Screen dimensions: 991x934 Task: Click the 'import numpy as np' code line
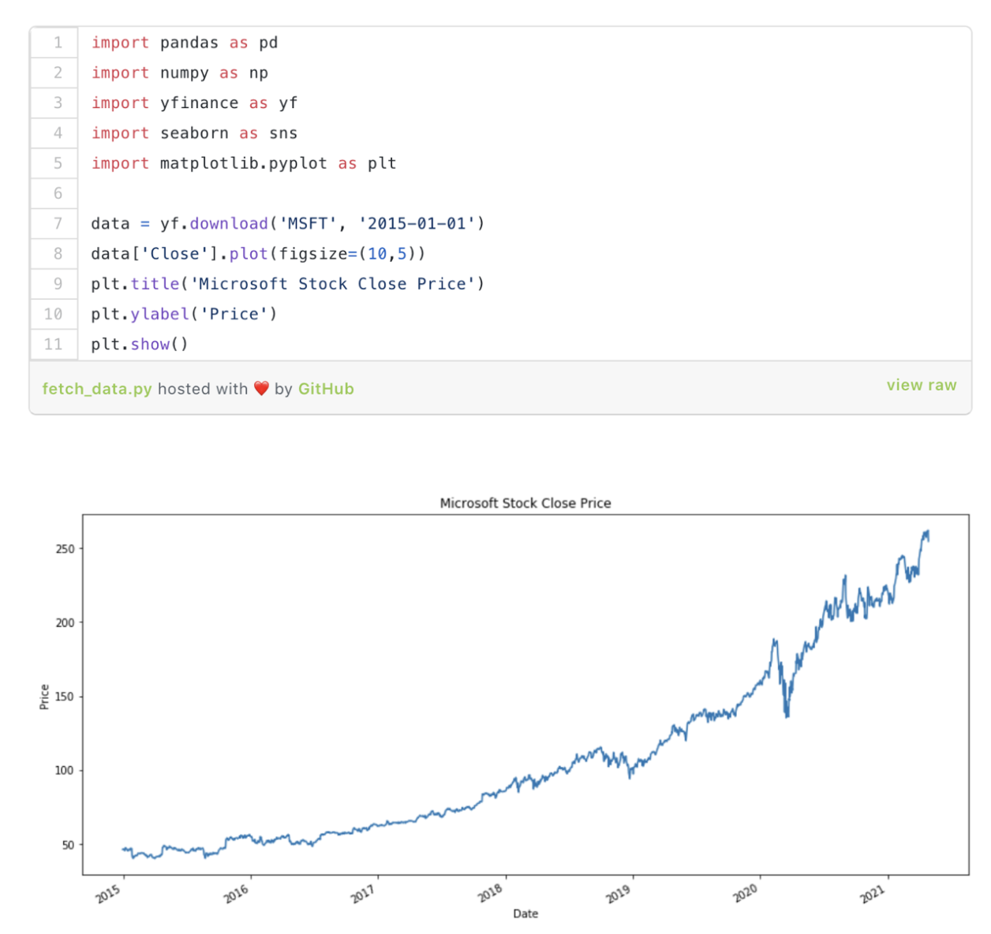coord(180,73)
